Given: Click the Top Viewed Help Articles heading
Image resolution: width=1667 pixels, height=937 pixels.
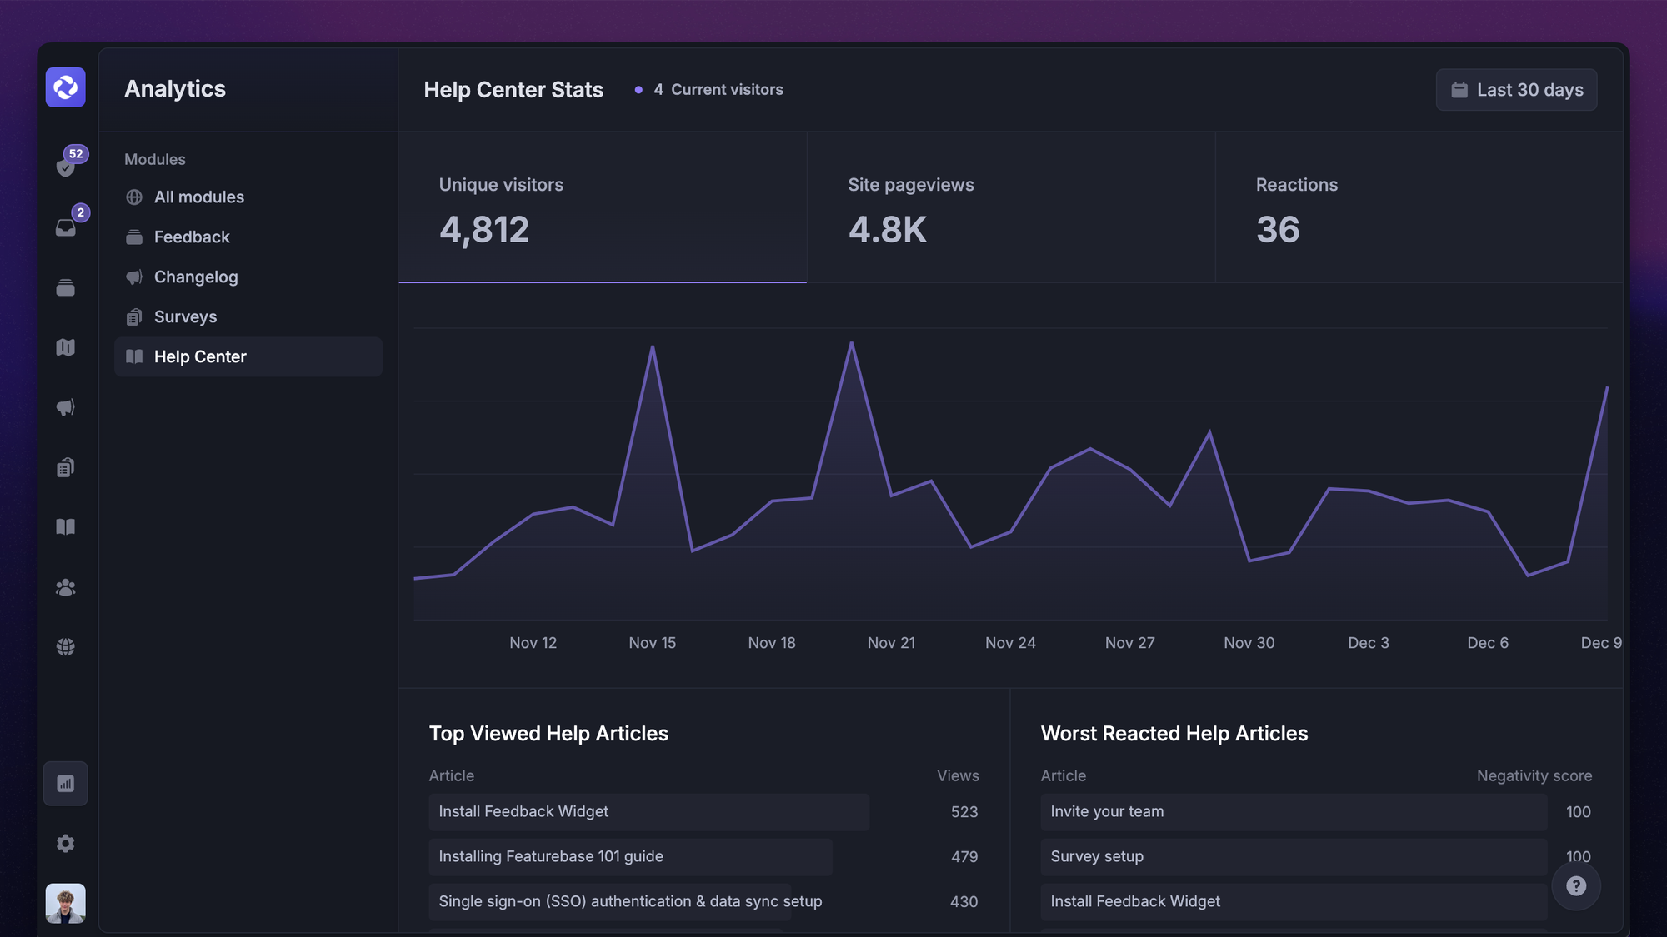Looking at the screenshot, I should coord(548,734).
